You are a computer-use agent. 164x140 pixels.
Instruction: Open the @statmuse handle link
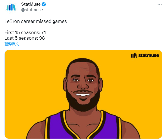click(32, 10)
